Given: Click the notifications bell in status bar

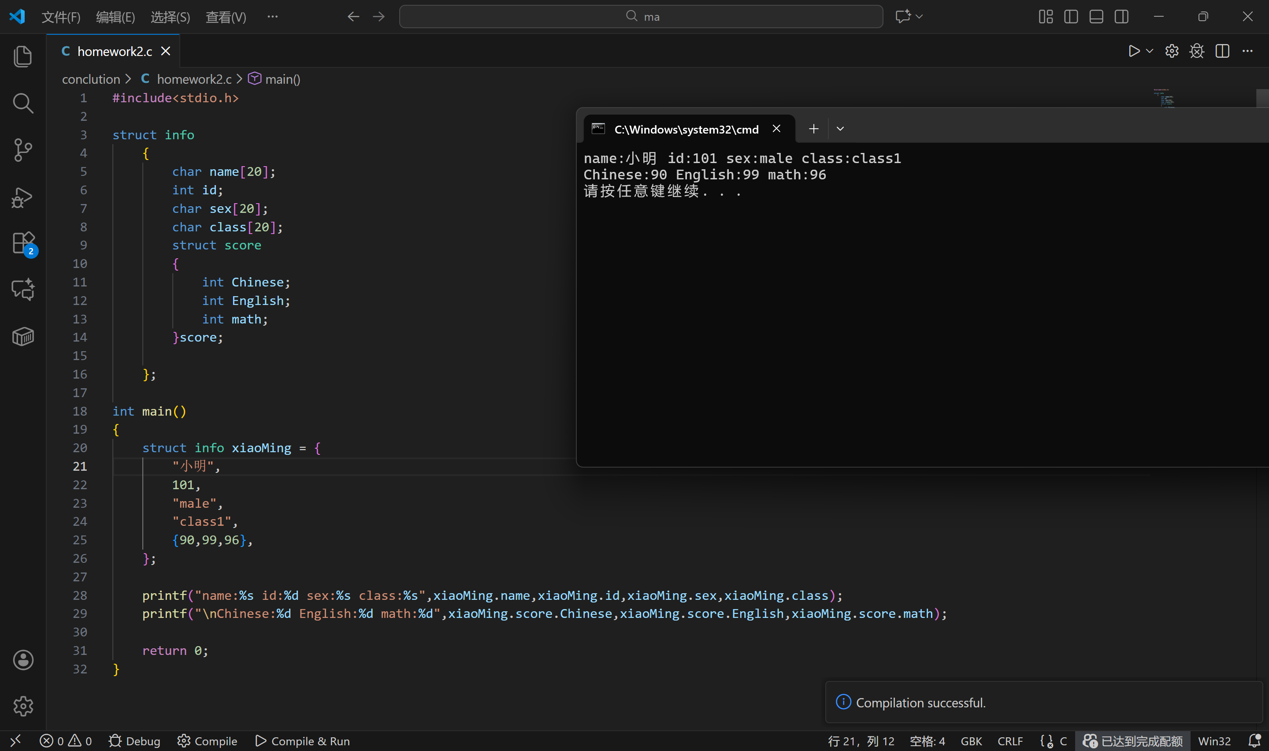Looking at the screenshot, I should tap(1254, 741).
